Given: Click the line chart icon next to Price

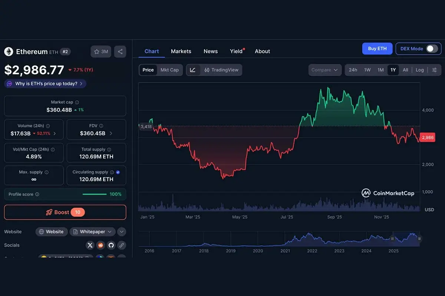Looking at the screenshot, I should tap(193, 70).
